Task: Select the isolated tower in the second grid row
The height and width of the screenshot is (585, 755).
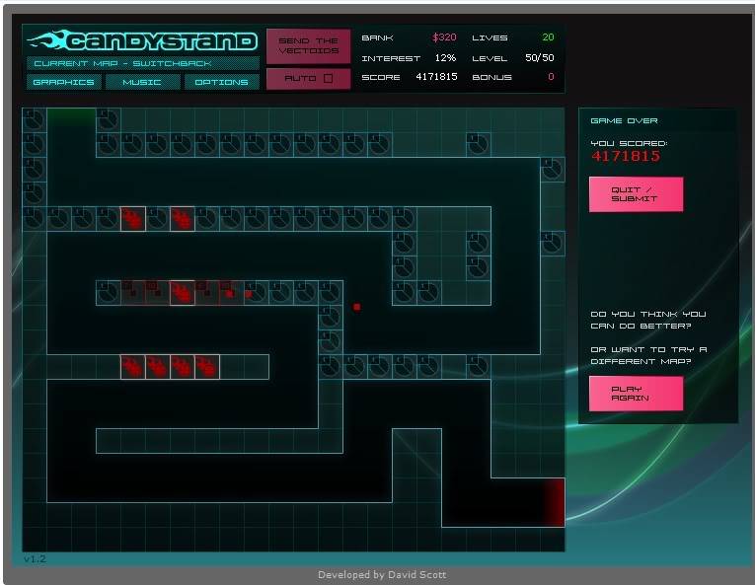Action: [x=478, y=144]
